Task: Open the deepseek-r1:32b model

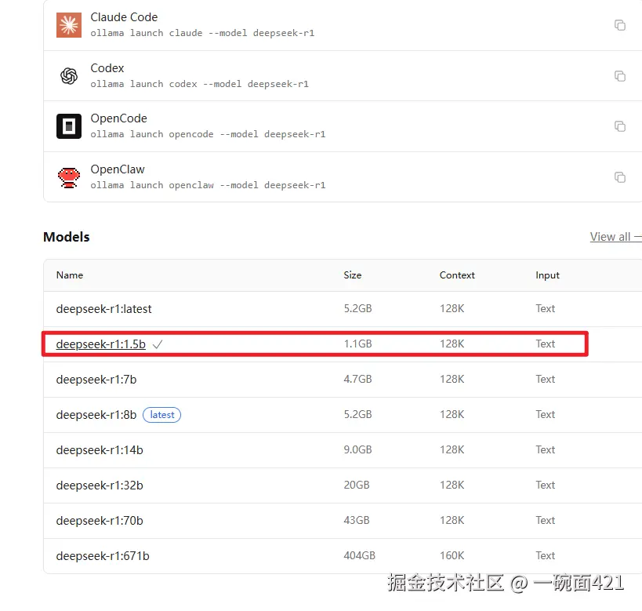Action: coord(100,486)
